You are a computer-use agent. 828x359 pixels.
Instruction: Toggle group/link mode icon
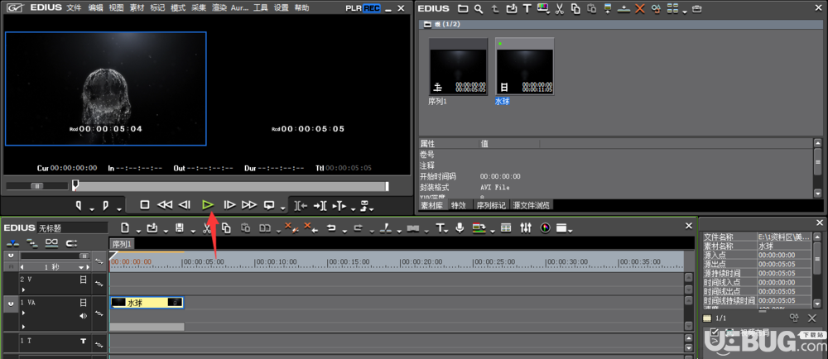click(51, 243)
